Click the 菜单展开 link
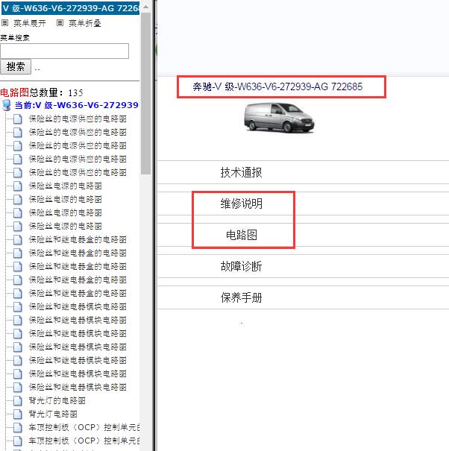Screen dimensions: 449x451 (30, 23)
